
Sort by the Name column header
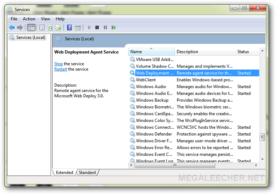coord(151,52)
